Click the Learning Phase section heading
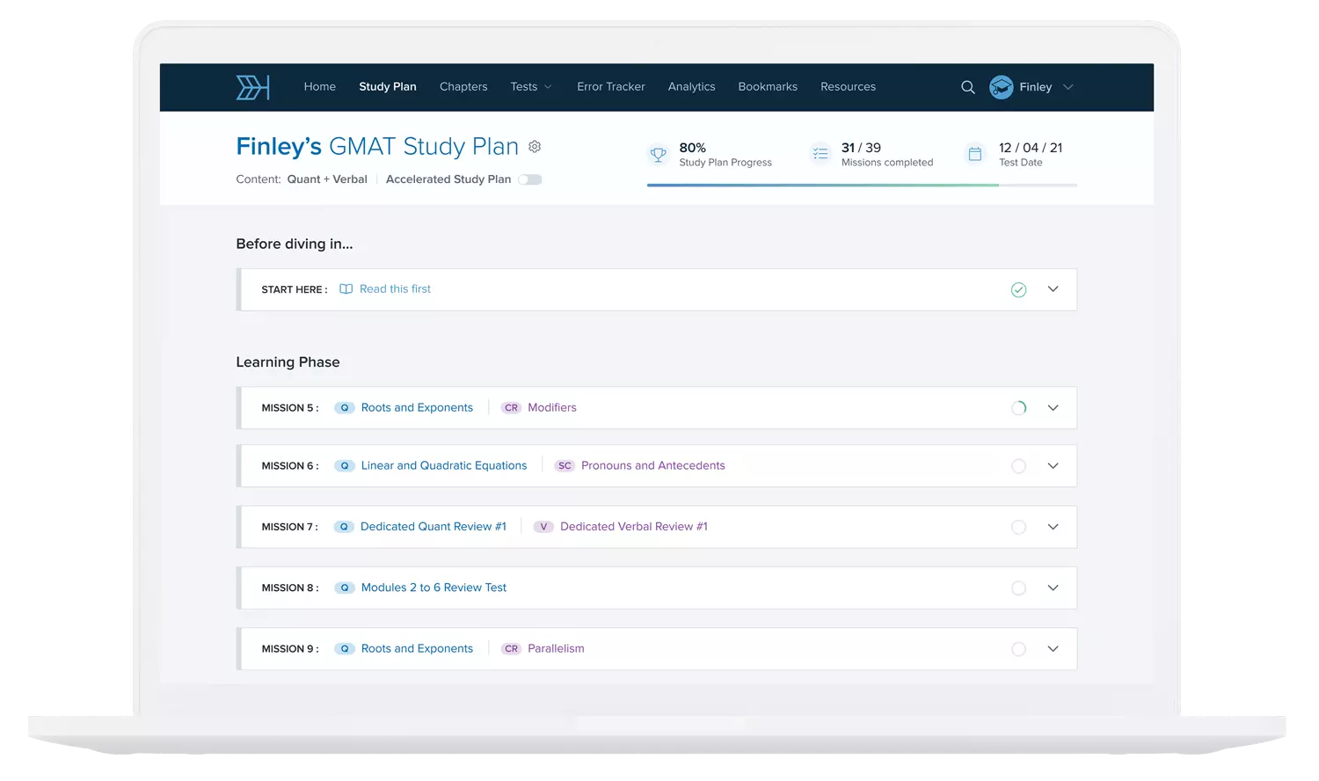The width and height of the screenshot is (1319, 781). [288, 362]
